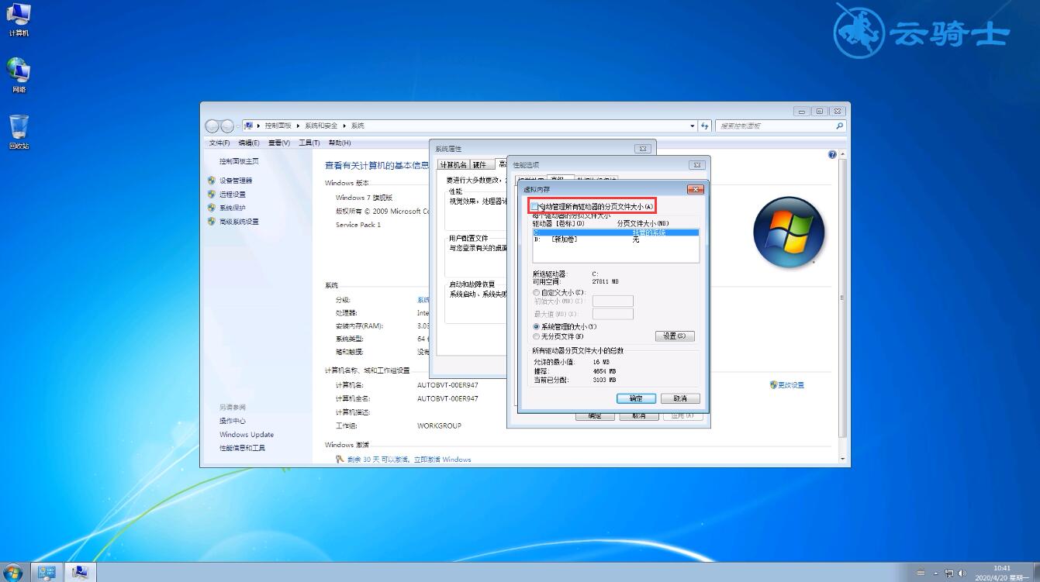This screenshot has width=1040, height=582.
Task: Select the System taskbar button icon
Action: click(x=80, y=572)
